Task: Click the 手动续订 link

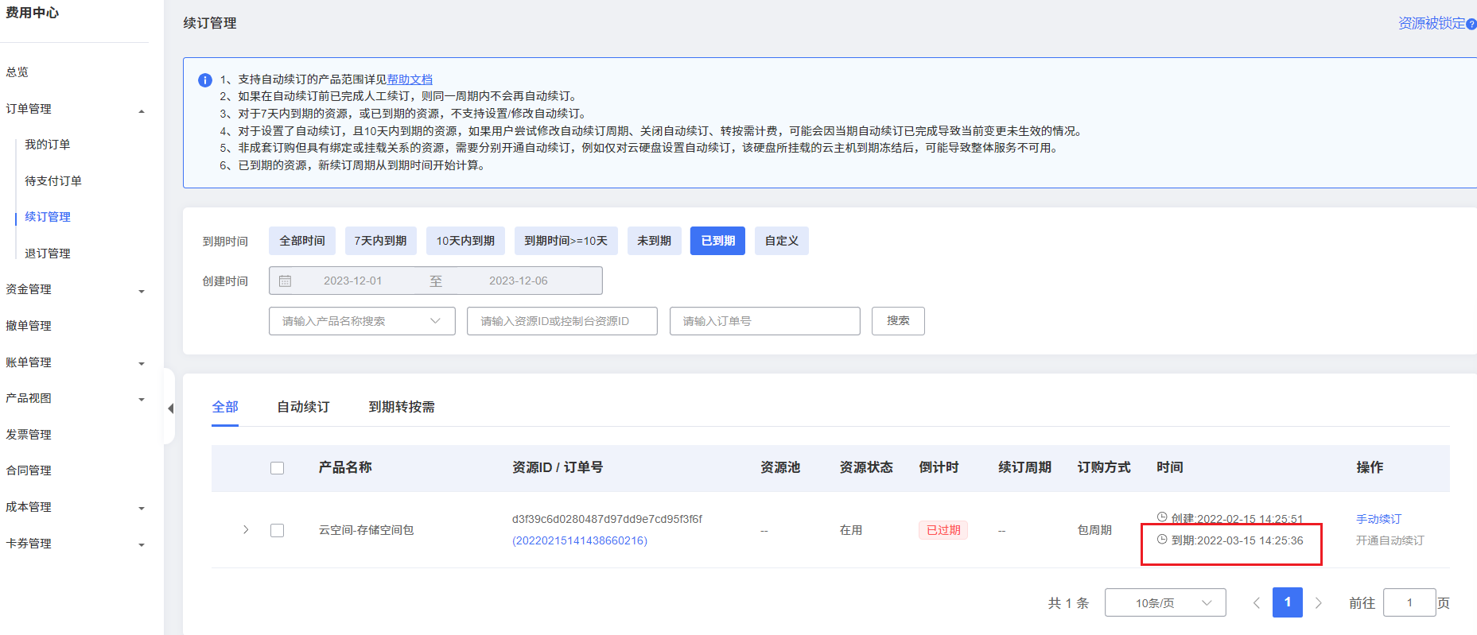Action: click(1378, 519)
